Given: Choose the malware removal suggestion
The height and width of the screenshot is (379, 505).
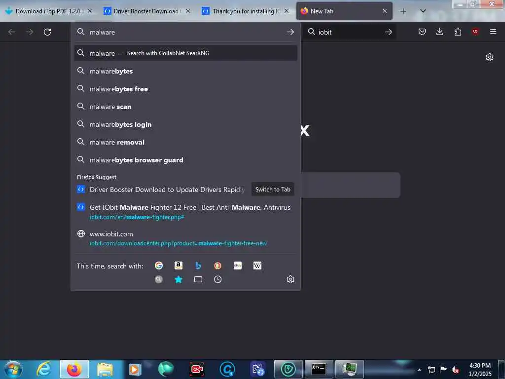Looking at the screenshot, I should pyautogui.click(x=185, y=142).
